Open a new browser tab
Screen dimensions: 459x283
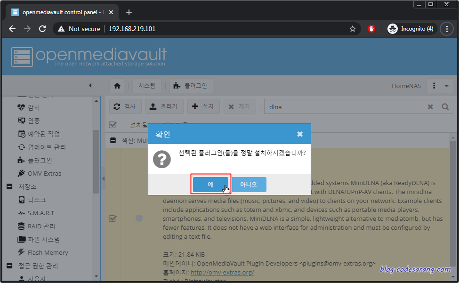(129, 12)
